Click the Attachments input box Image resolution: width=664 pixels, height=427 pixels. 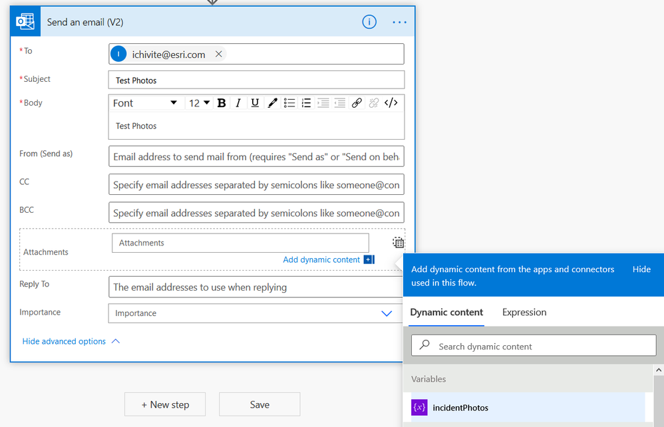(240, 243)
